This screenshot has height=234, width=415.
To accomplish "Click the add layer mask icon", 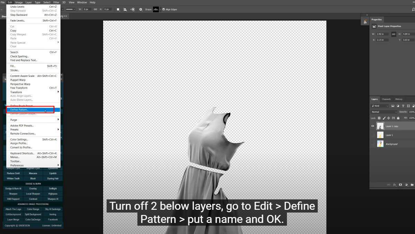I will coord(400,185).
